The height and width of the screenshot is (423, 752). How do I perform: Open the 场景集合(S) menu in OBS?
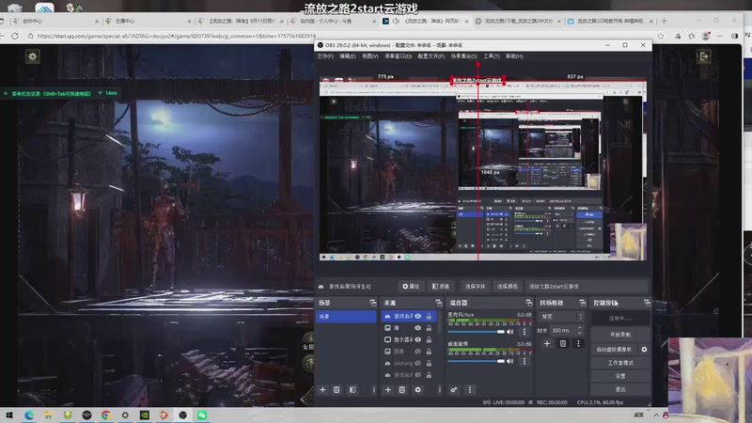tap(463, 56)
